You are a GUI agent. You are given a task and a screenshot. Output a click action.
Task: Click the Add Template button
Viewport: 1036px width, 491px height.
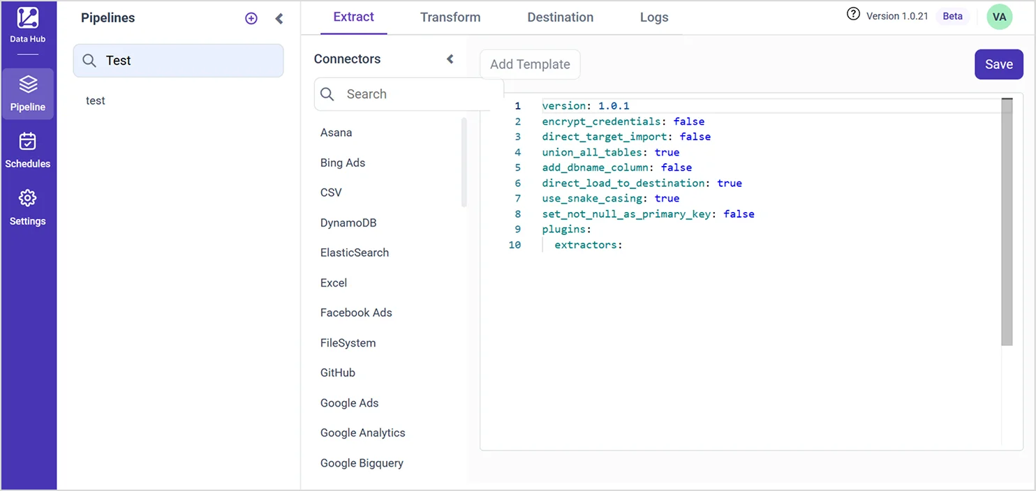pyautogui.click(x=530, y=64)
